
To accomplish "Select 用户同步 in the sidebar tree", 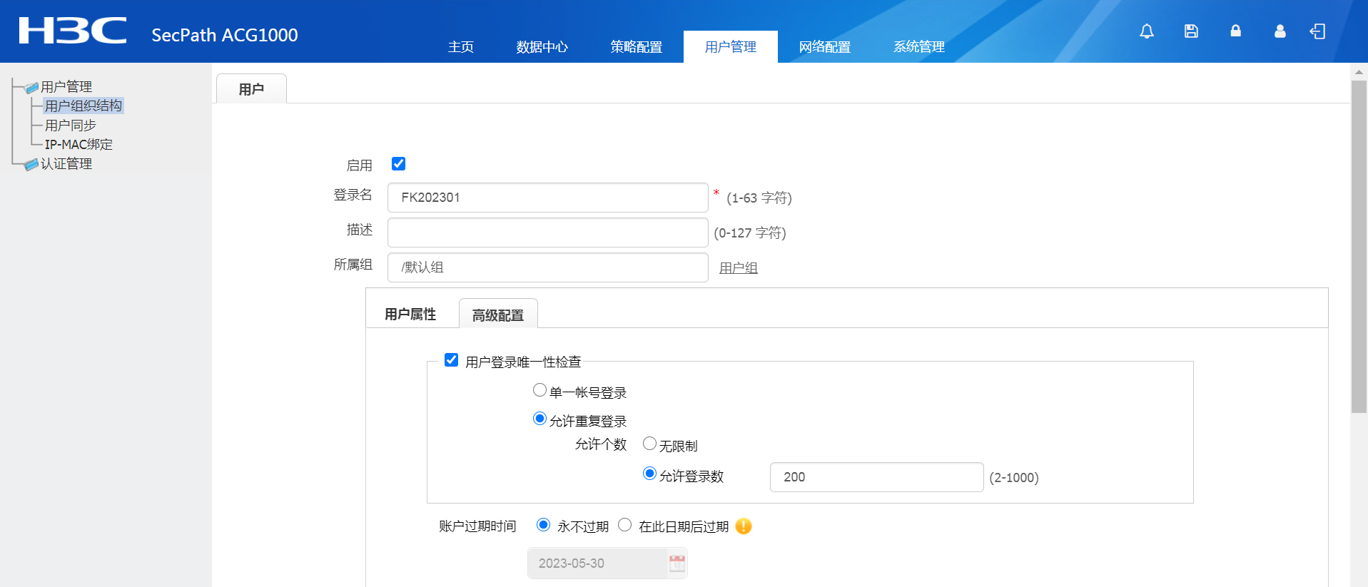I will pos(71,126).
